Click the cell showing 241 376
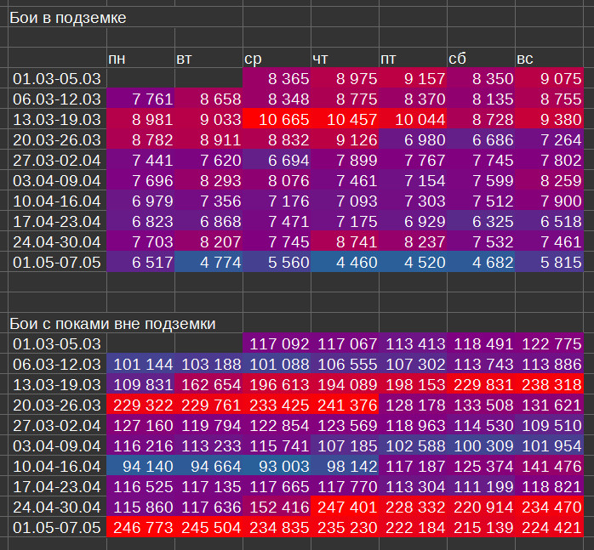Image resolution: width=594 pixels, height=550 pixels. click(346, 405)
